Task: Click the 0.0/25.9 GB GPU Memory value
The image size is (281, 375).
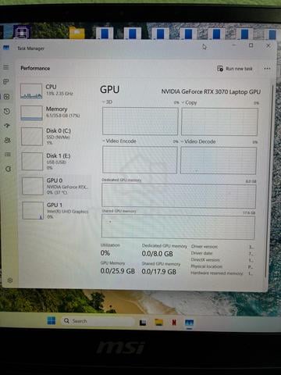Action: point(118,271)
